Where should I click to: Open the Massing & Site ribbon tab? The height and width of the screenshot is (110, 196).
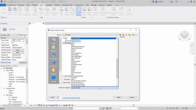click(67, 5)
